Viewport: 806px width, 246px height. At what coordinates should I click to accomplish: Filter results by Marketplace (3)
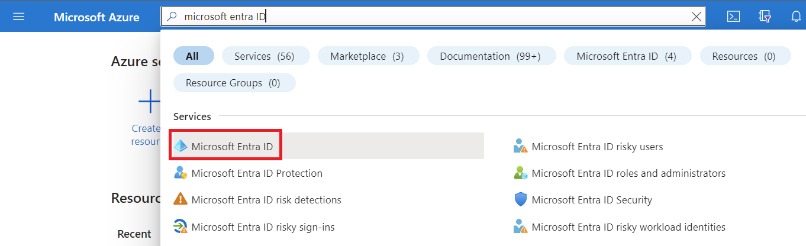tap(367, 56)
